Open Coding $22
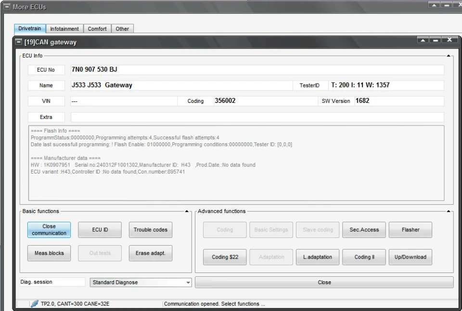 (x=225, y=257)
